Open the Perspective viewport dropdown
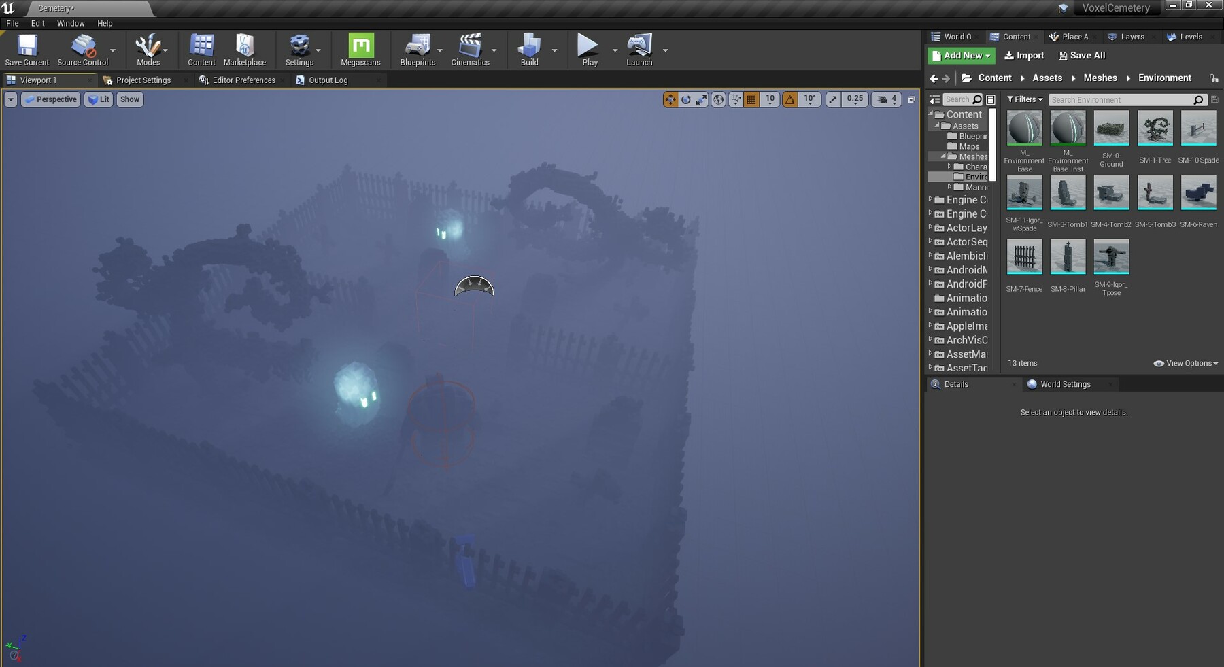Viewport: 1224px width, 667px height. point(50,99)
